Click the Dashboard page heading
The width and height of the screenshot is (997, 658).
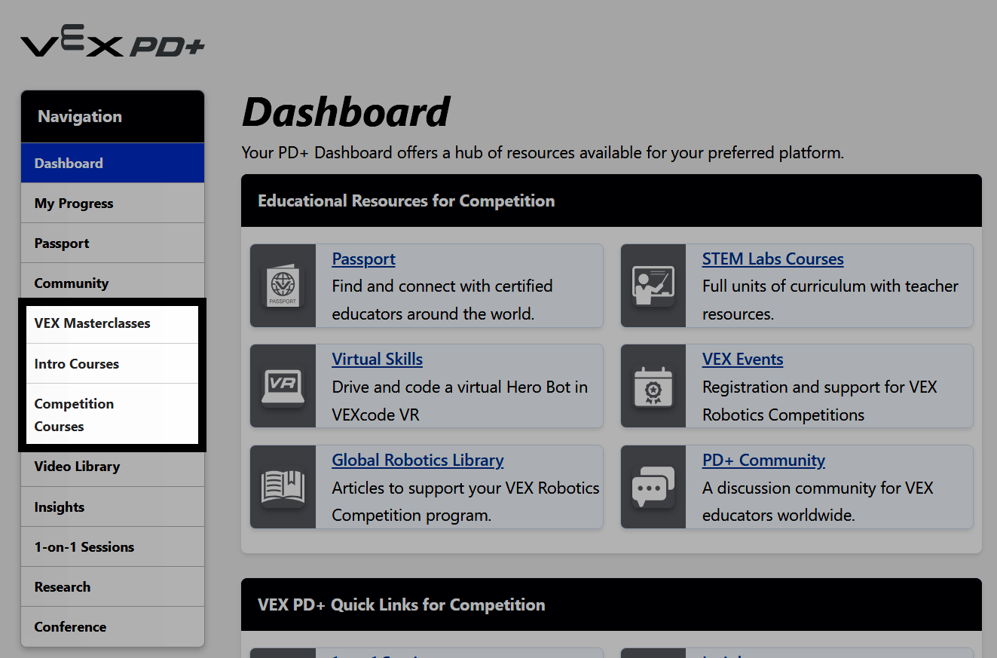coord(346,112)
